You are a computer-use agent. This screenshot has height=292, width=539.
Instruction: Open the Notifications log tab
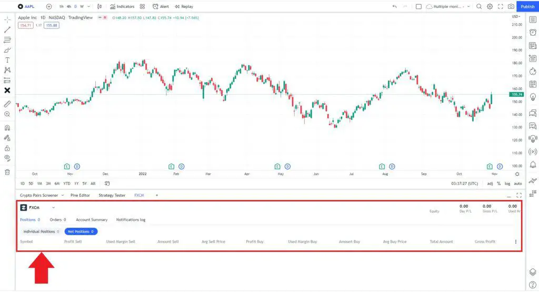(131, 220)
